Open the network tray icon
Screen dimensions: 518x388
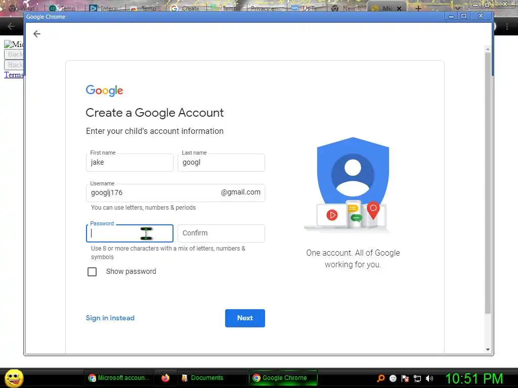click(x=417, y=378)
